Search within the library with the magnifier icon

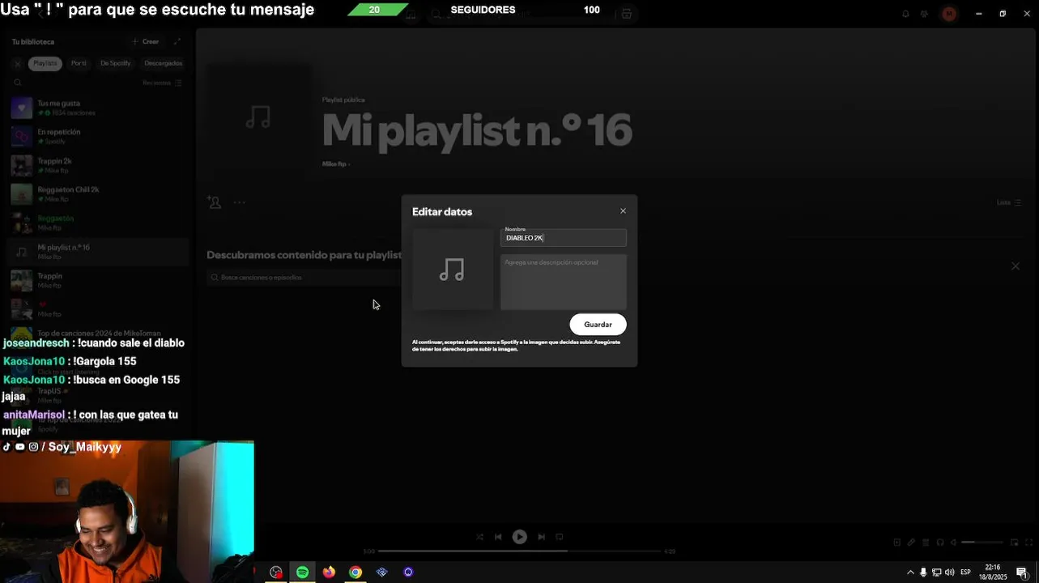coord(18,83)
